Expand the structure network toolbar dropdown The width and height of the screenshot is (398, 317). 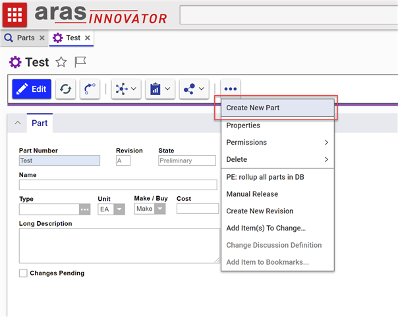click(126, 88)
